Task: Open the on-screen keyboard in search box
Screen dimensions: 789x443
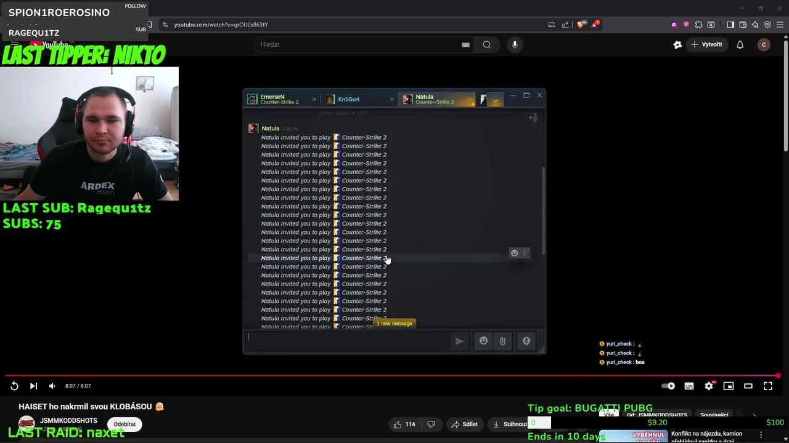Action: pyautogui.click(x=465, y=44)
